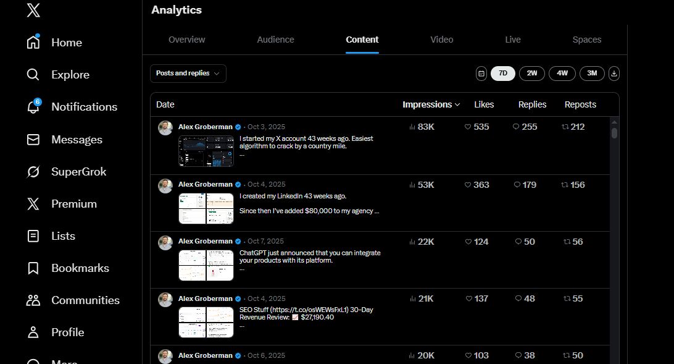Image resolution: width=674 pixels, height=364 pixels.
Task: Select the Content tab
Action: [x=362, y=40]
